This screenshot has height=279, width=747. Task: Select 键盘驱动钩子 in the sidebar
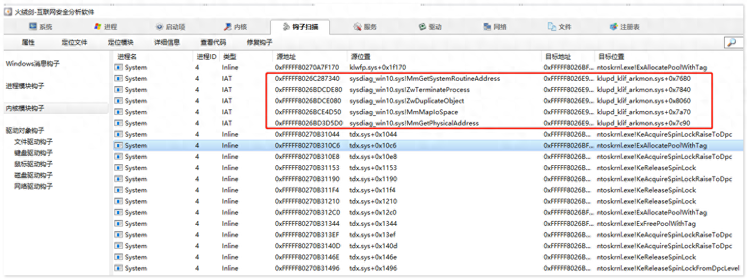click(x=34, y=153)
